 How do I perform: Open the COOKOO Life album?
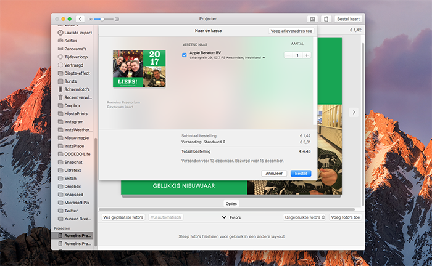pos(75,154)
